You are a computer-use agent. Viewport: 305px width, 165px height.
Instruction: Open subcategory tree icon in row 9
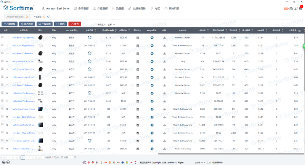click(164, 101)
